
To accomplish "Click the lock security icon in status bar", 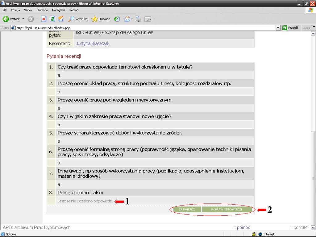I will point(254,234).
